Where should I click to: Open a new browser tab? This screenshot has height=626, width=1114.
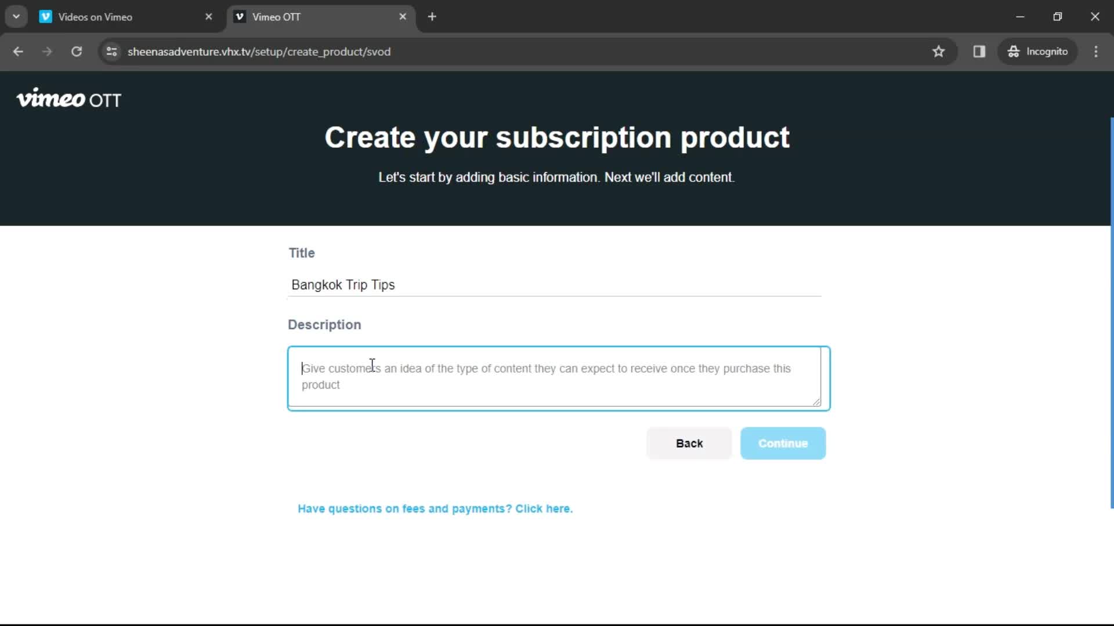(433, 17)
